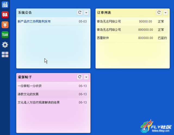Click the 800000.00 amount cell
This screenshot has height=135, width=174.
point(145,38)
